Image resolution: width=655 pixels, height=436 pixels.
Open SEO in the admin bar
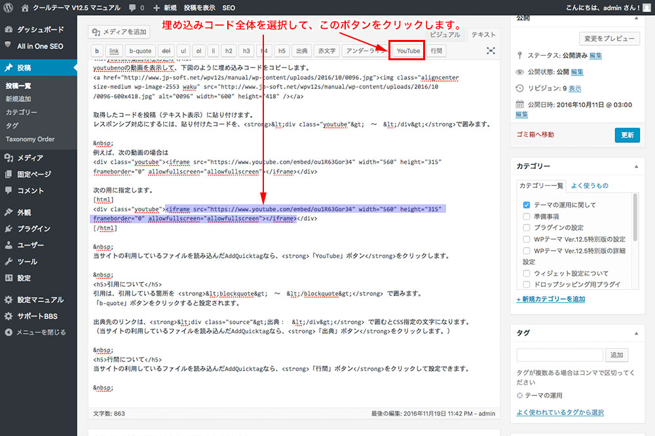(x=229, y=8)
